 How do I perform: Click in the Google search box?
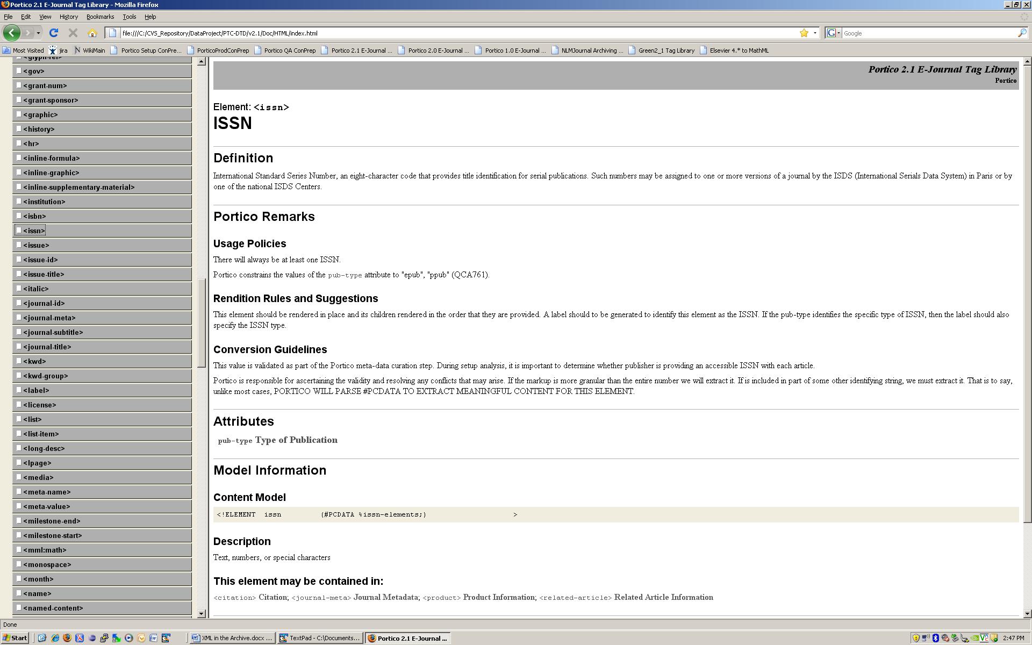tap(929, 33)
